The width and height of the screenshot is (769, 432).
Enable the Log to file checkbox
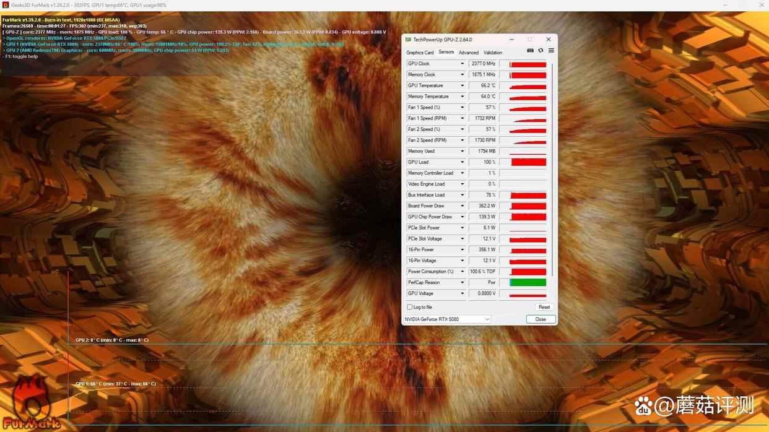click(409, 307)
